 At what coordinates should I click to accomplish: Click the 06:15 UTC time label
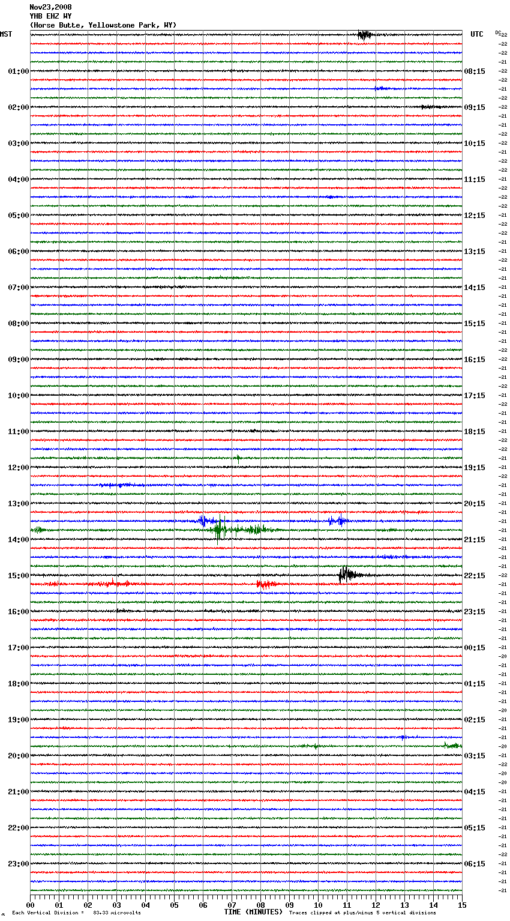point(475,864)
